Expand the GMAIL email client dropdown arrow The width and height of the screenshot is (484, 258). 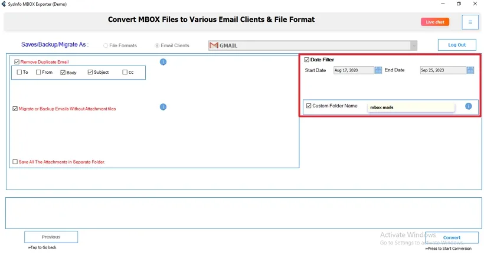pos(414,45)
